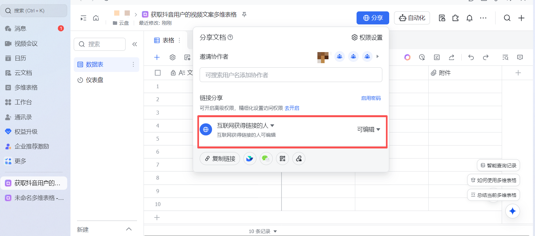Open the 自动化 button
The height and width of the screenshot is (236, 535).
[412, 18]
